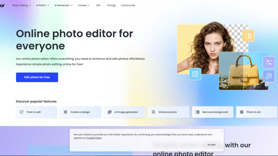This screenshot has width=278, height=156.
Task: Click the resize icon beside handbag image
Action: pyautogui.click(x=269, y=76)
